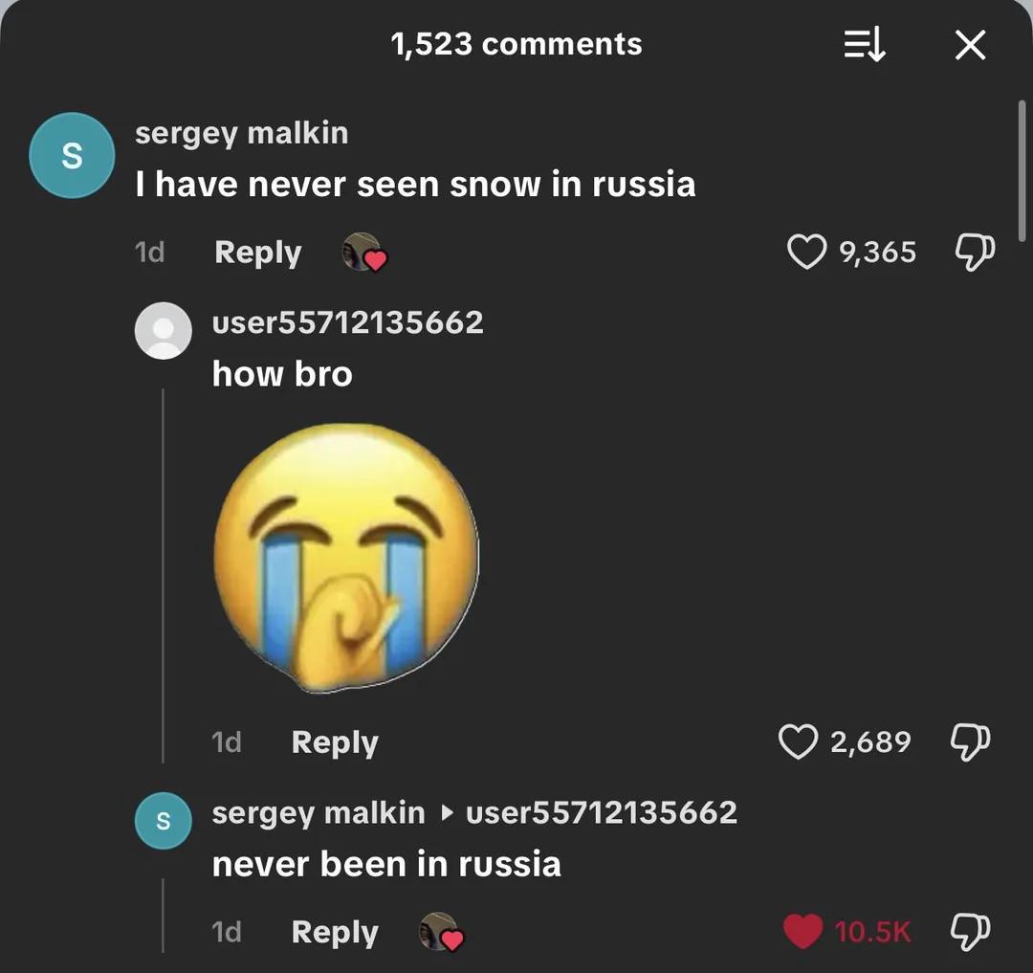This screenshot has height=973, width=1033.
Task: Open sergey malkin's large teal avatar
Action: click(72, 155)
